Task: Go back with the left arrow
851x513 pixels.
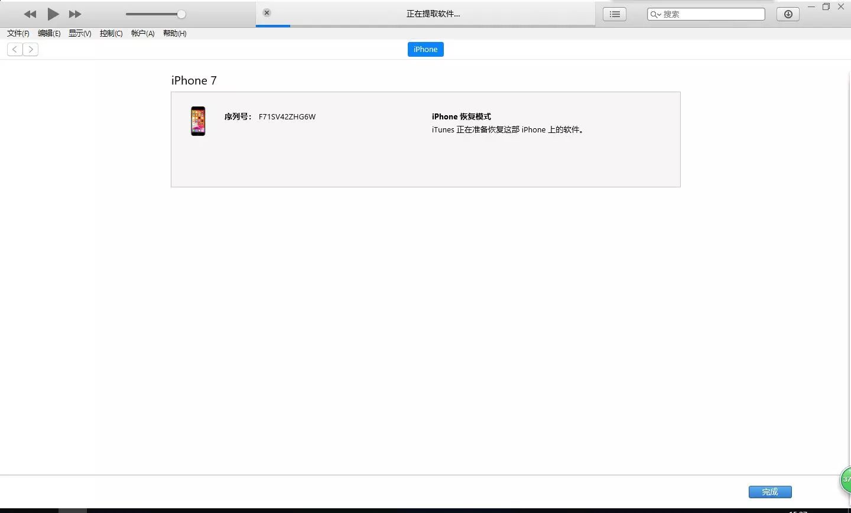Action: pos(15,50)
